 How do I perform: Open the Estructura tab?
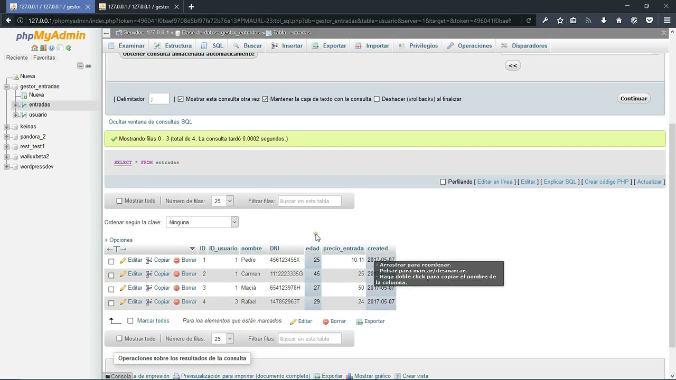(173, 46)
